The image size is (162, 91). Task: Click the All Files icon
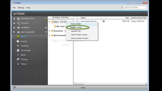[x=18, y=37]
